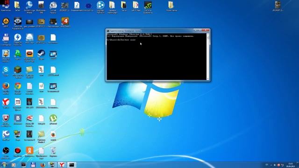Open the Command Prompt window system menu icon
Viewport: 299px width, 168px height.
[x=108, y=31]
